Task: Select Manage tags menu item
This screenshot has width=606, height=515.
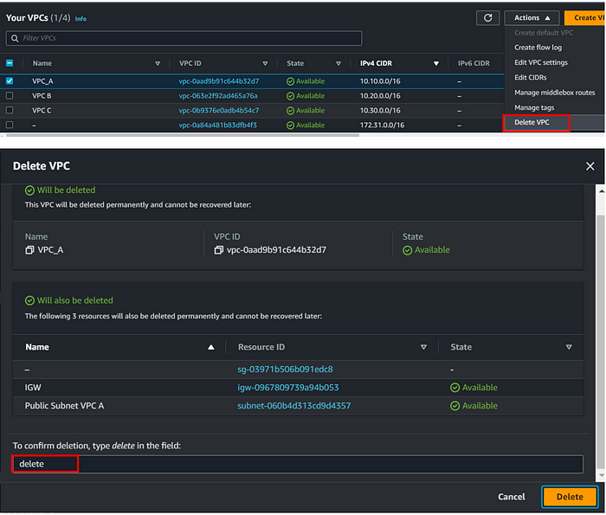Action: click(x=534, y=108)
